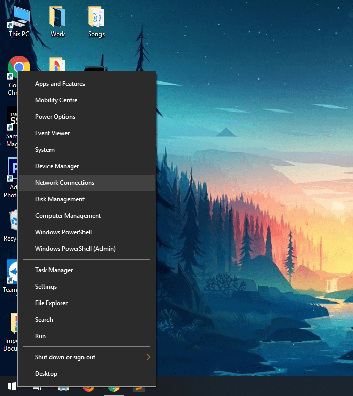Switch to Chrome on the taskbar
The height and width of the screenshot is (396, 353).
(114, 388)
